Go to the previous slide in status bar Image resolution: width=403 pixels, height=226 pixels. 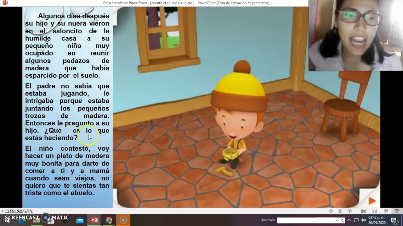click(x=331, y=211)
